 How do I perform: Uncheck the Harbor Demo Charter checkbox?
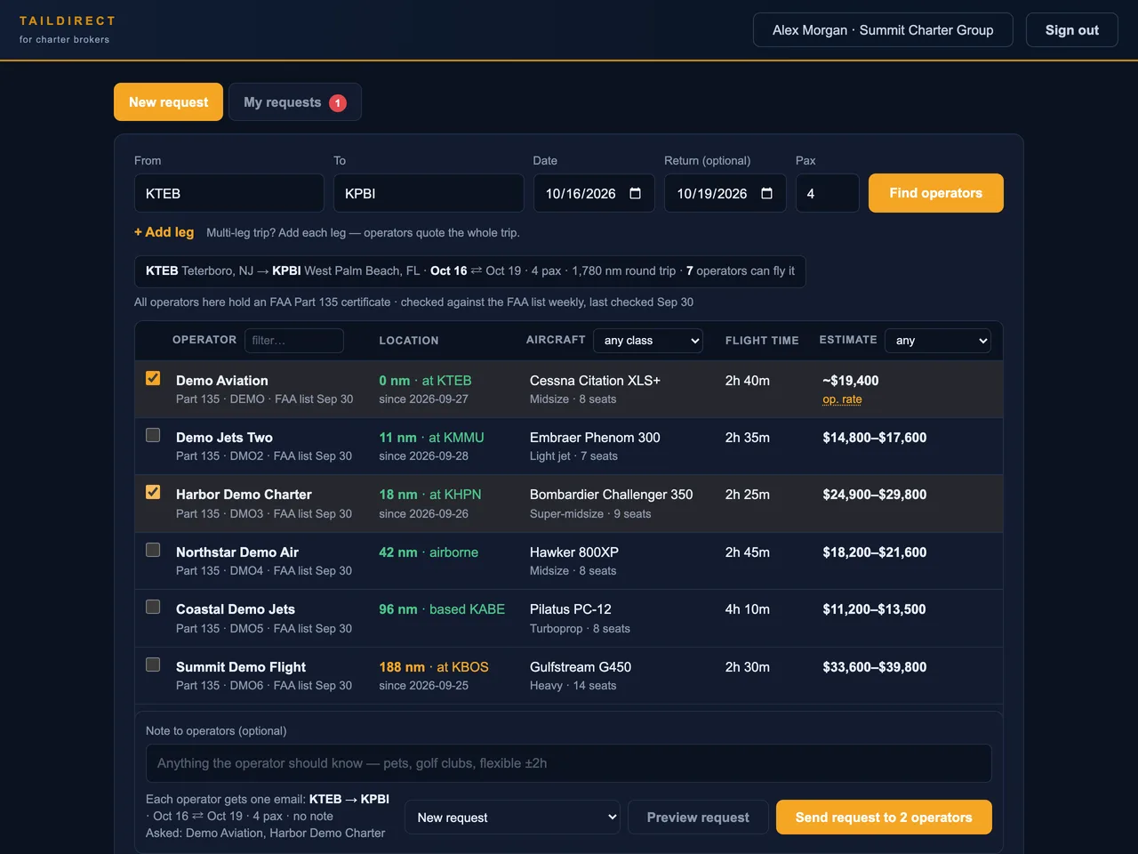coord(153,492)
